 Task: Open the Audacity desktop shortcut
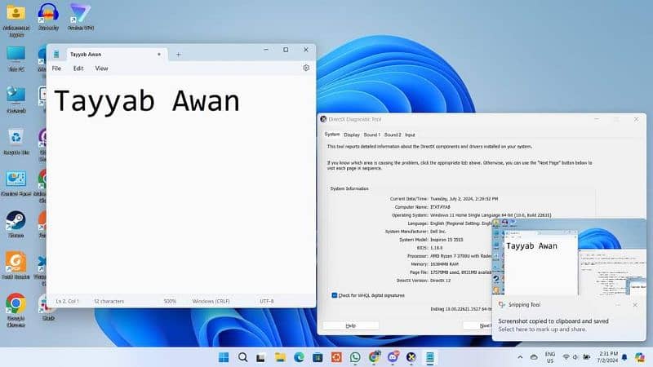(x=48, y=16)
